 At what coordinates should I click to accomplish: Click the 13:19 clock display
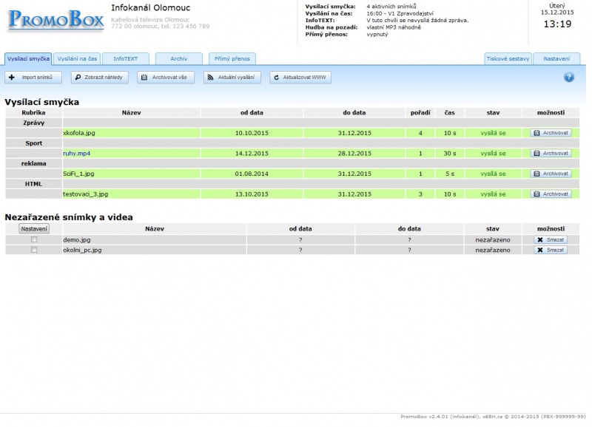(x=557, y=24)
